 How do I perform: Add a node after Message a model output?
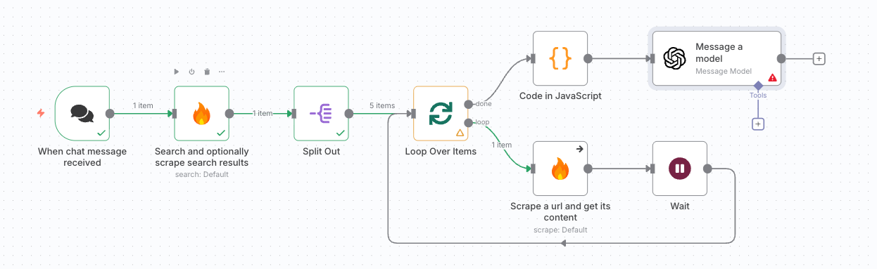[x=819, y=59]
